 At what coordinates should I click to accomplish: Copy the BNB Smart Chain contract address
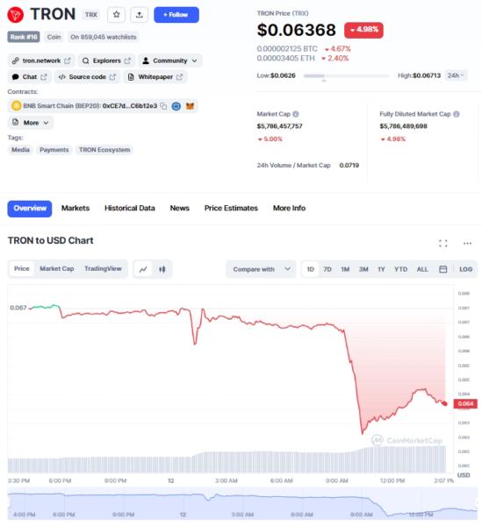click(x=163, y=106)
